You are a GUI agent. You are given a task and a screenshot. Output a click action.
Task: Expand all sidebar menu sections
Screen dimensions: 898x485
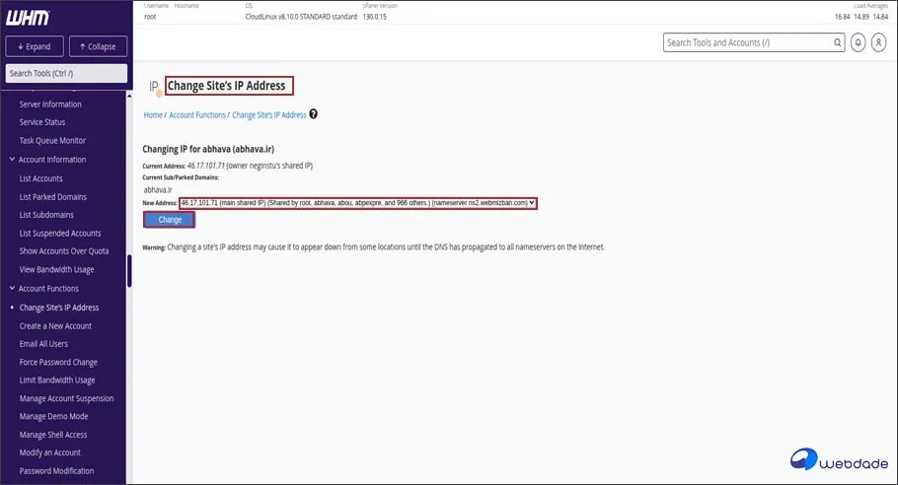tap(35, 46)
